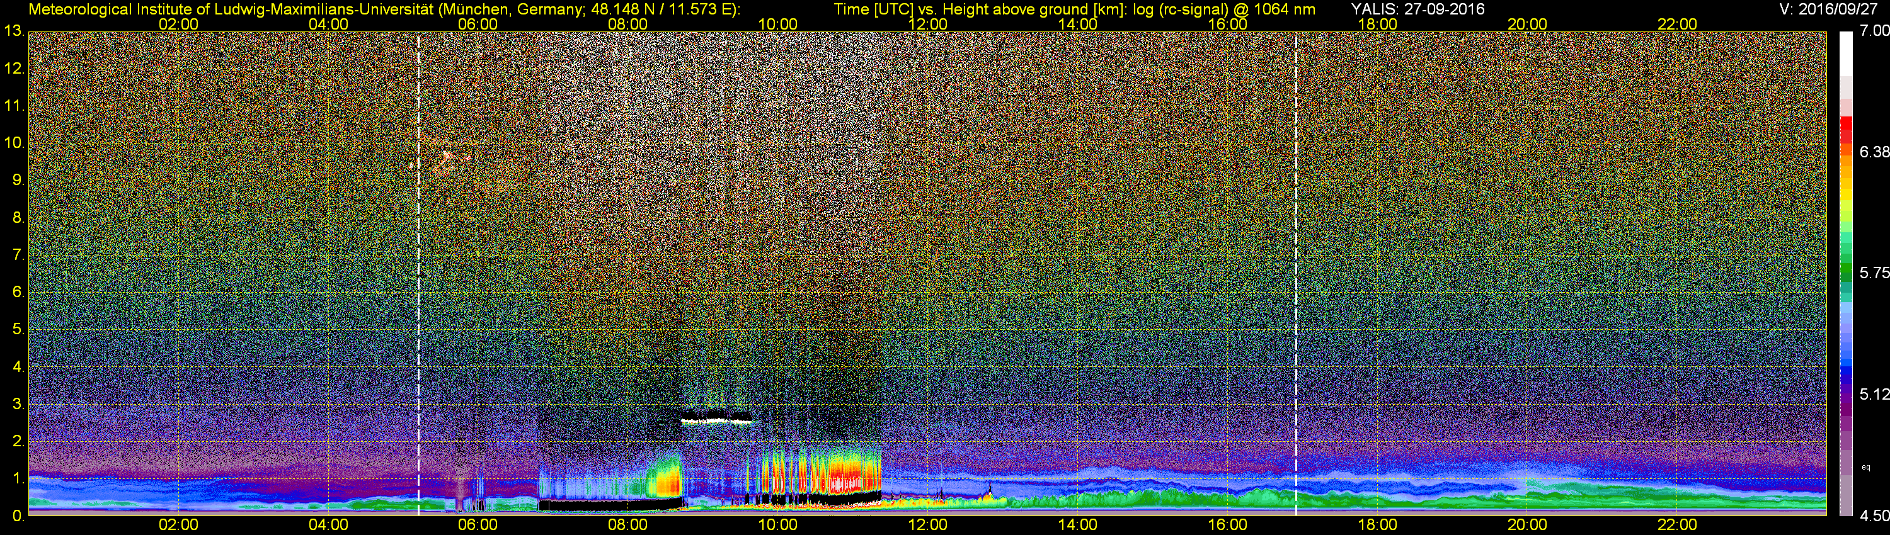Click the '08:00' label on the bottom time axis
Viewport: 1890px width, 535px height.
pos(628,525)
